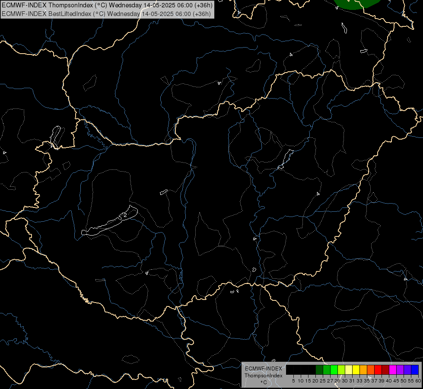Select the dark green 20-25 legend swatch
This screenshot has width=423, height=389.
tap(319, 370)
